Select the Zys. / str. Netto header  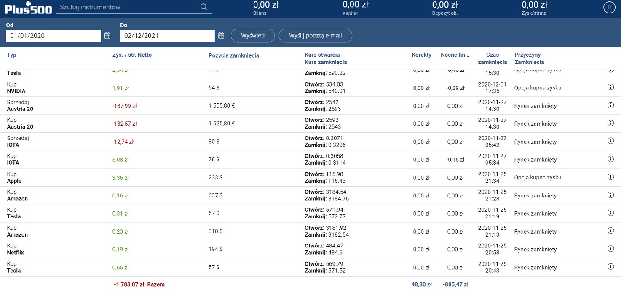click(x=132, y=55)
